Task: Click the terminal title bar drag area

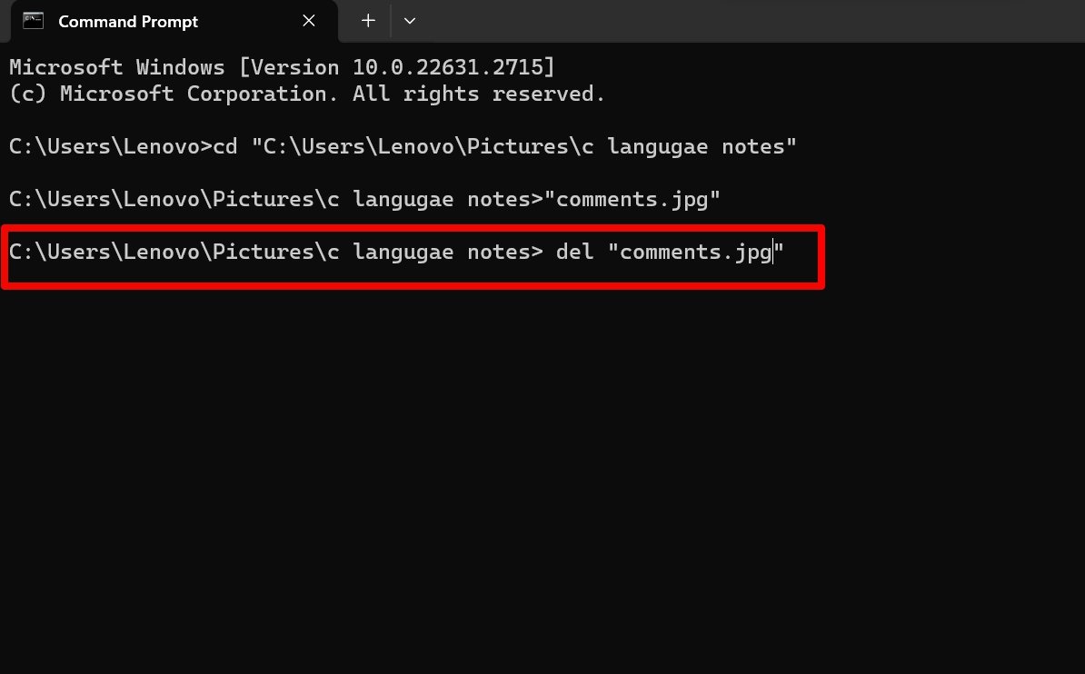Action: point(727,20)
